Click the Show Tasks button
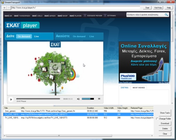Viewport: 176px width, 140px height. (165, 113)
